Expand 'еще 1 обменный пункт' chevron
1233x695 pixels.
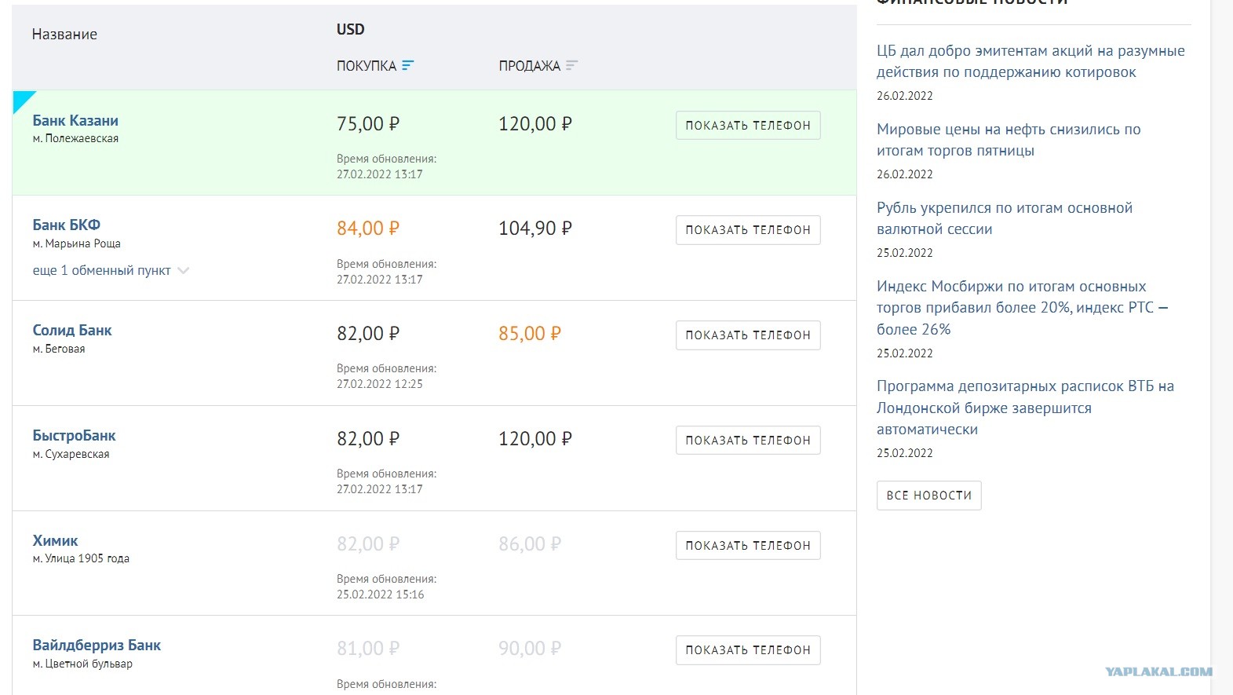click(184, 271)
